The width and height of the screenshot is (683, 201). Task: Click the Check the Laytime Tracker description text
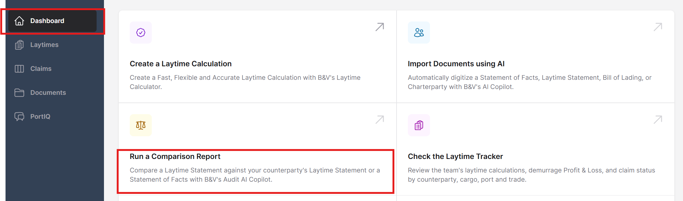tap(531, 175)
